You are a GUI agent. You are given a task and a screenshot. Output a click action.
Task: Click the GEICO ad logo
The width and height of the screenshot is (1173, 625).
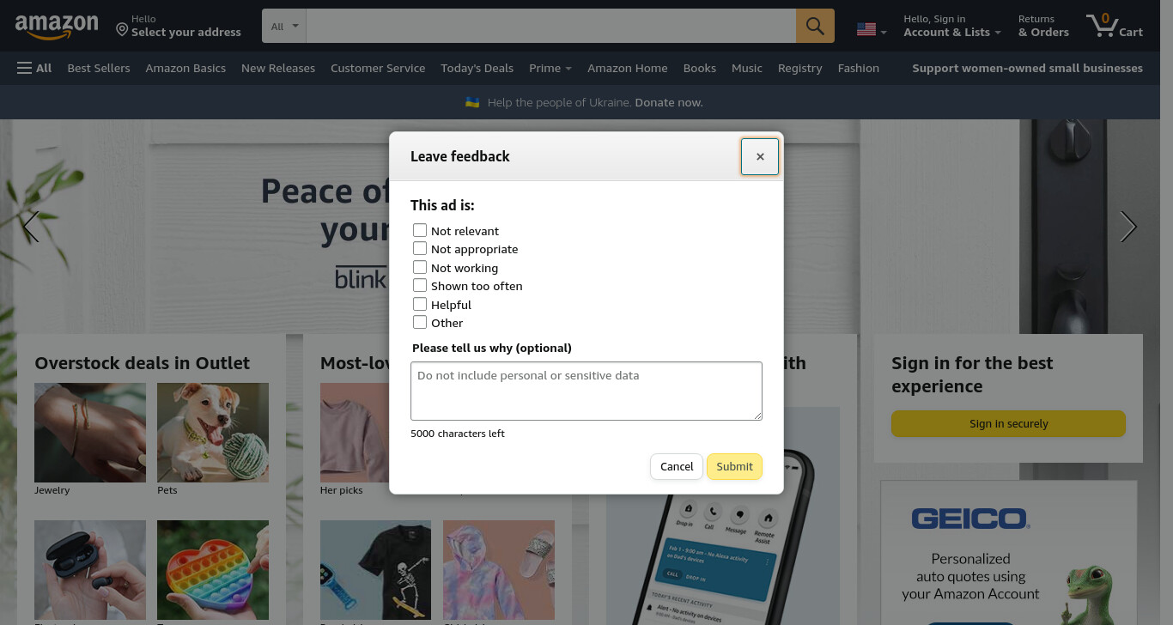point(970,519)
